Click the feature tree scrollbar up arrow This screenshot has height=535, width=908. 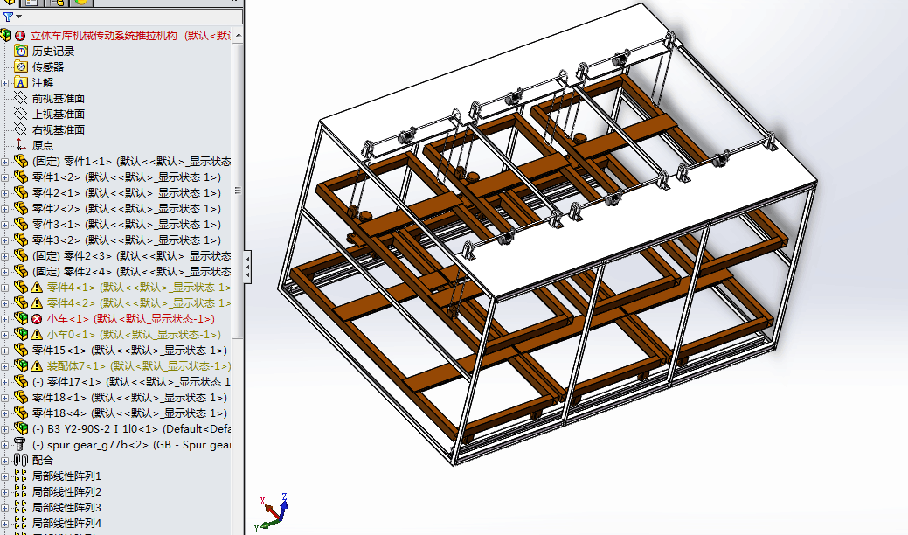238,35
